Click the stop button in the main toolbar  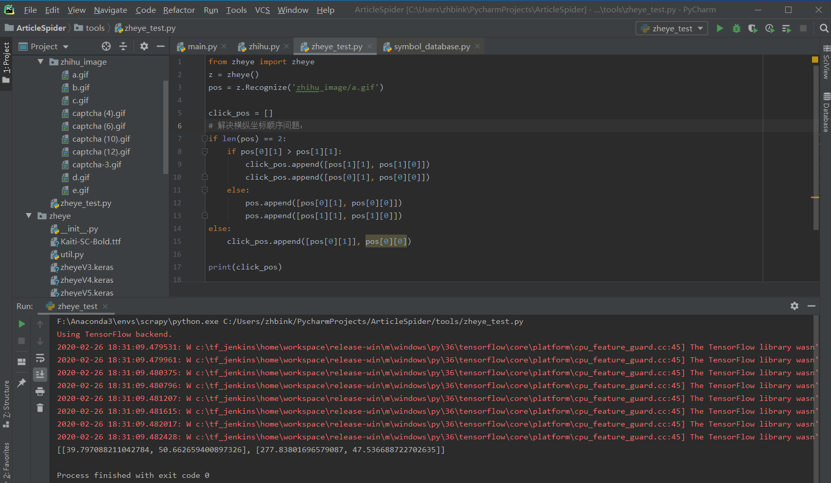(803, 28)
